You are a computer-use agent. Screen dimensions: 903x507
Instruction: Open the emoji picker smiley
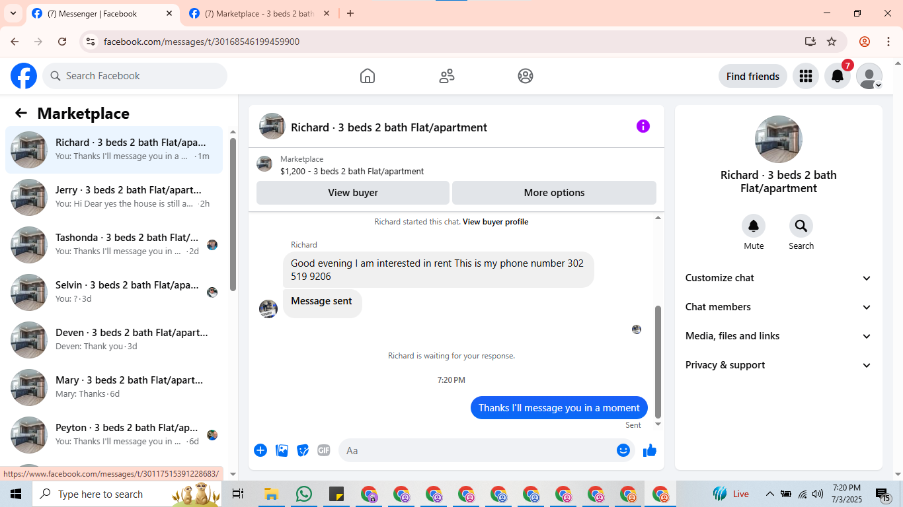point(623,450)
